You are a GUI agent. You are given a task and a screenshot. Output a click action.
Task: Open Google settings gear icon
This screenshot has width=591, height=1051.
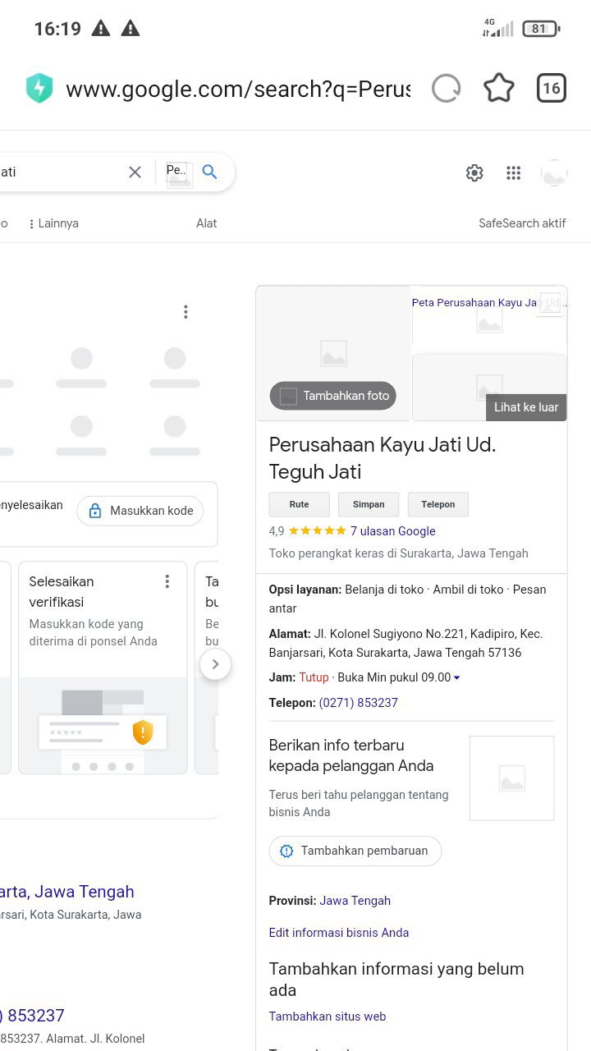tap(474, 172)
